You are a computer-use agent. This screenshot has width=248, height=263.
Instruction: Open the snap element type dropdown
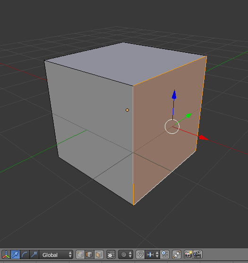point(152,255)
